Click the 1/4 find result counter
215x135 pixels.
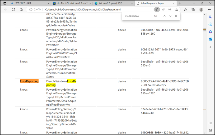156,16
